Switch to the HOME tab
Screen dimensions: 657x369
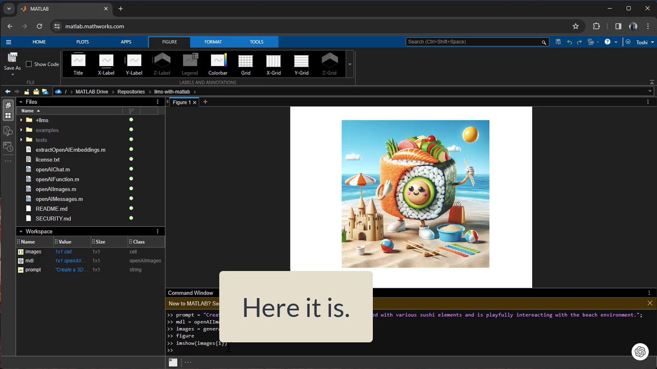[x=39, y=42]
